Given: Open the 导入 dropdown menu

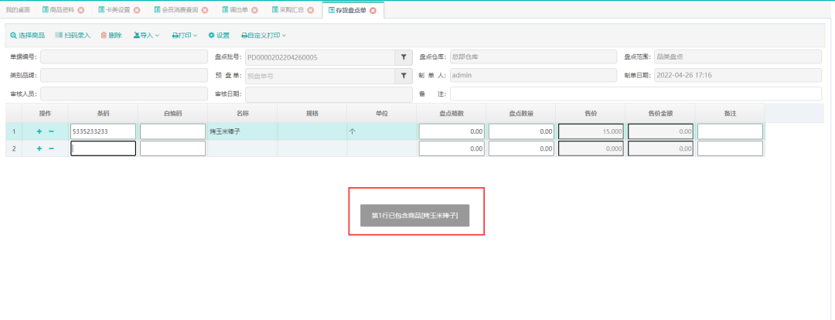Looking at the screenshot, I should (146, 36).
